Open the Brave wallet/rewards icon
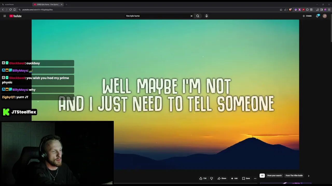 click(325, 10)
